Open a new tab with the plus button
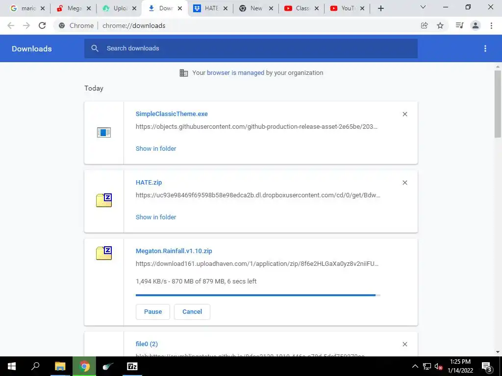This screenshot has height=376, width=502. (380, 8)
